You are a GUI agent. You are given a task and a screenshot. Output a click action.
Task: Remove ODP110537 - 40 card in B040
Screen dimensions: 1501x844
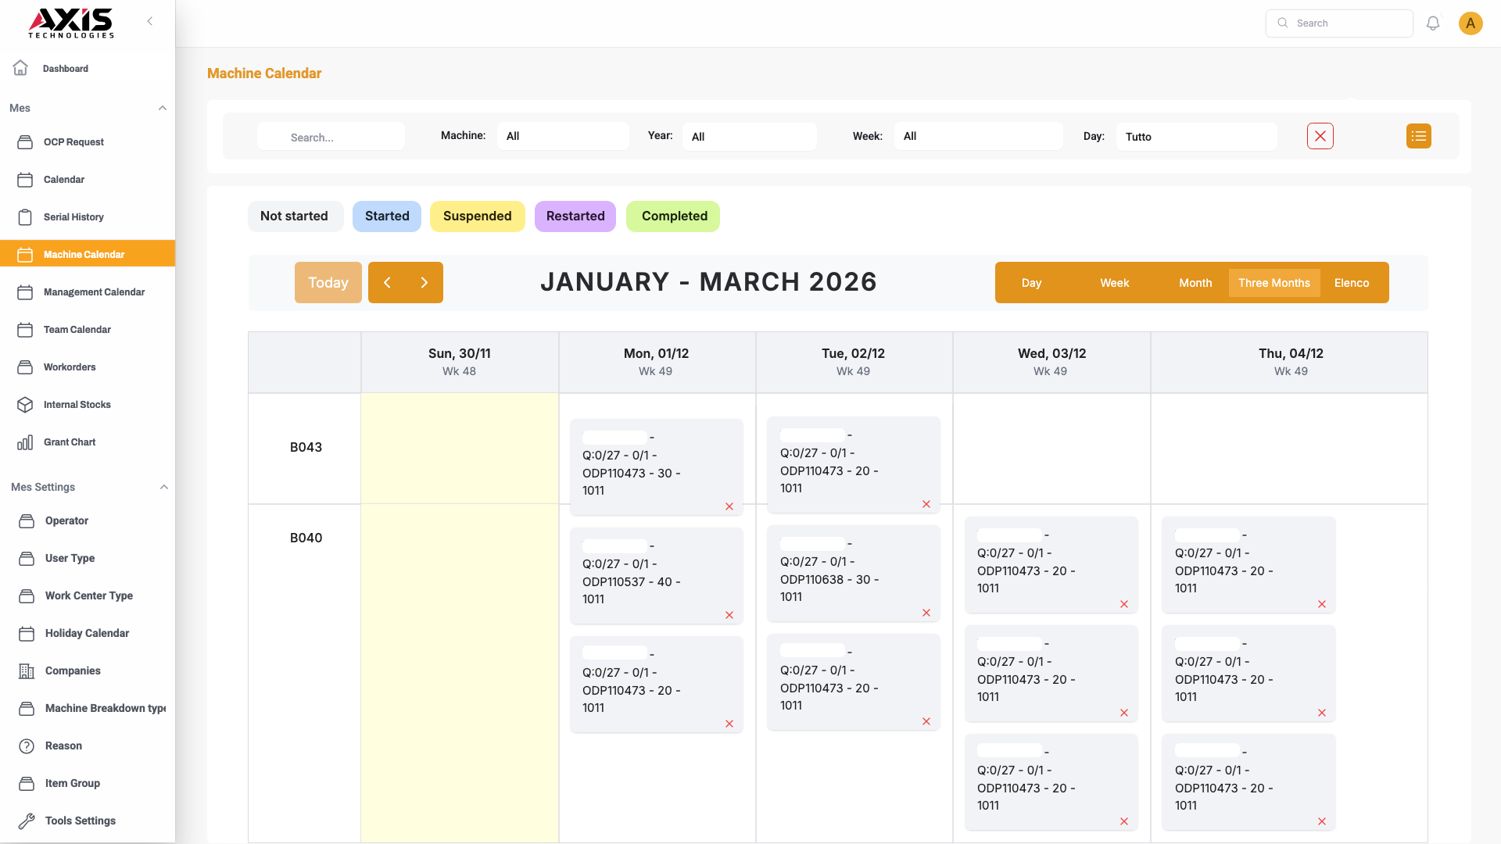tap(729, 616)
